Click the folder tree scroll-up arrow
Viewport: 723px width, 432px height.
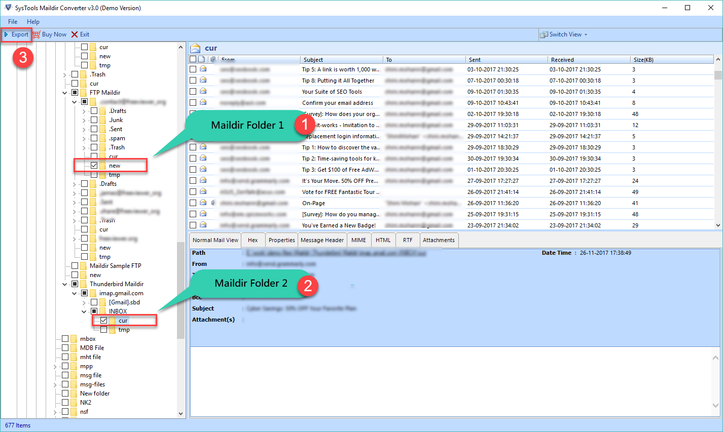181,47
